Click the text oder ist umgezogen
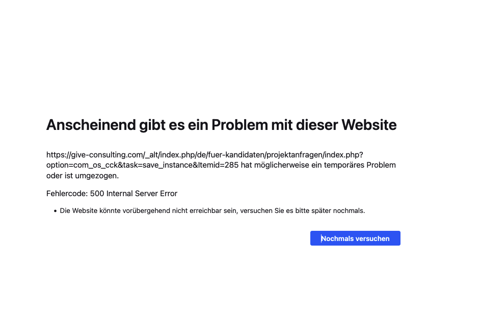Viewport: 481px width, 321px height. tap(83, 176)
